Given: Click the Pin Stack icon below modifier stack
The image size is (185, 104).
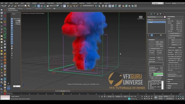Looking at the screenshot, I should [x=149, y=35].
